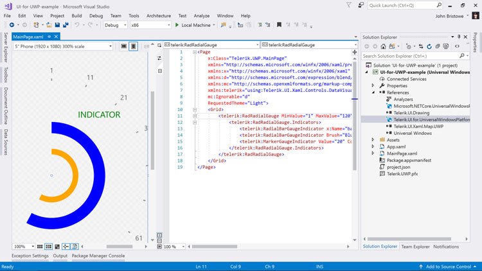Toggle snapping to snaplines
Viewport: 482px width, 271px height.
coord(66,247)
